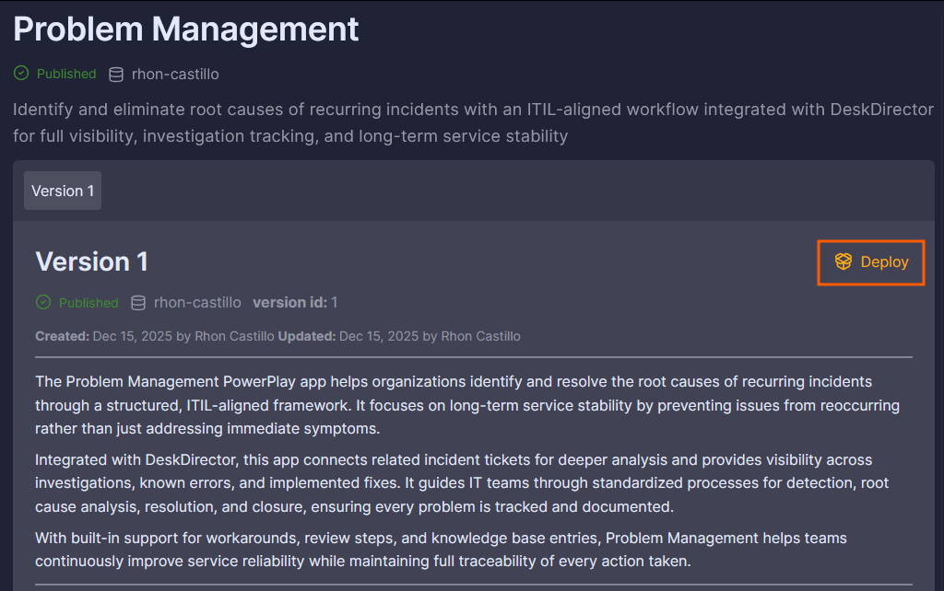The image size is (944, 591).
Task: Click paragraph starting "With built-in support for workarounds"
Action: pyautogui.click(x=441, y=550)
